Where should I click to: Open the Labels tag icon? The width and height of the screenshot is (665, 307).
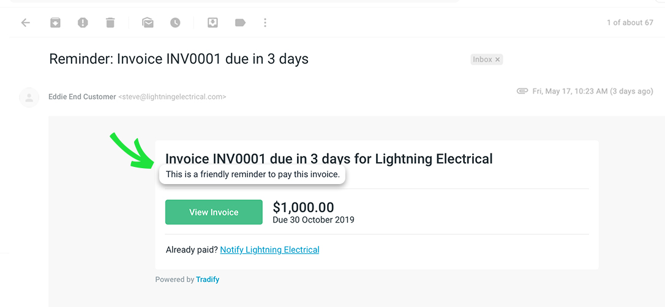240,23
